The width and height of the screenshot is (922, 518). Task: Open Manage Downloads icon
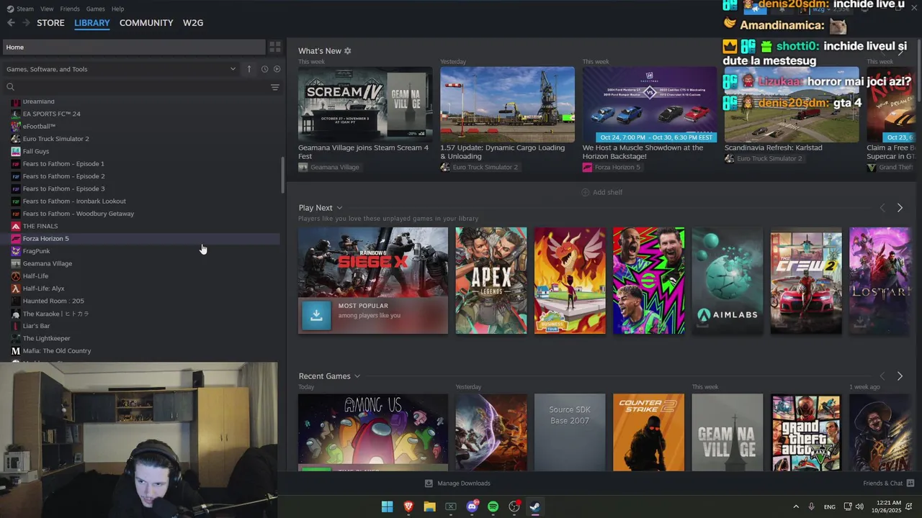pyautogui.click(x=429, y=483)
